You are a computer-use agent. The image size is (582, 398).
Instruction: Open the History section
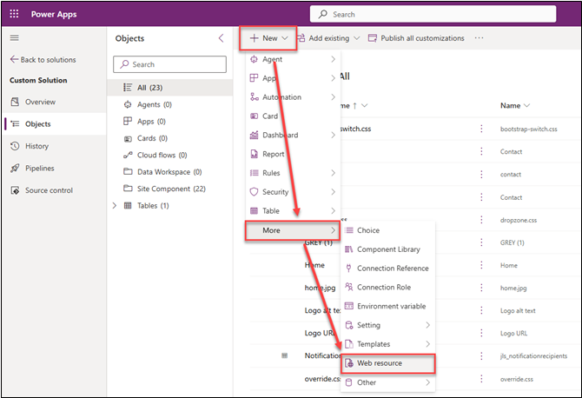pyautogui.click(x=36, y=146)
